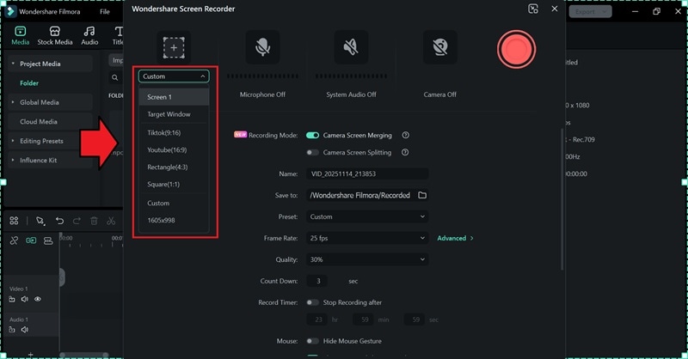Toggle the link icon above track headers
The width and height of the screenshot is (688, 359).
click(x=14, y=240)
